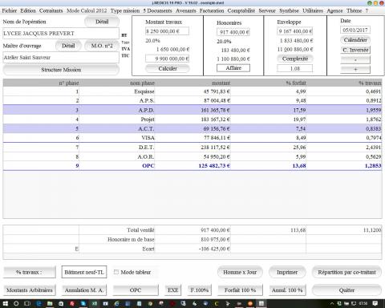The height and width of the screenshot is (308, 385).
Task: Open the Agence menu
Action: click(x=334, y=10)
